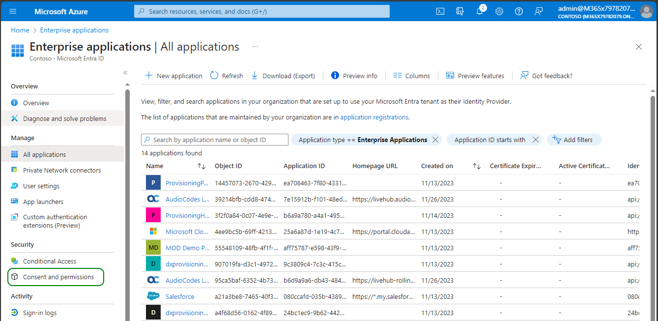This screenshot has width=658, height=321.
Task: Click object ID 14457073-2670-429...
Action: (246, 183)
